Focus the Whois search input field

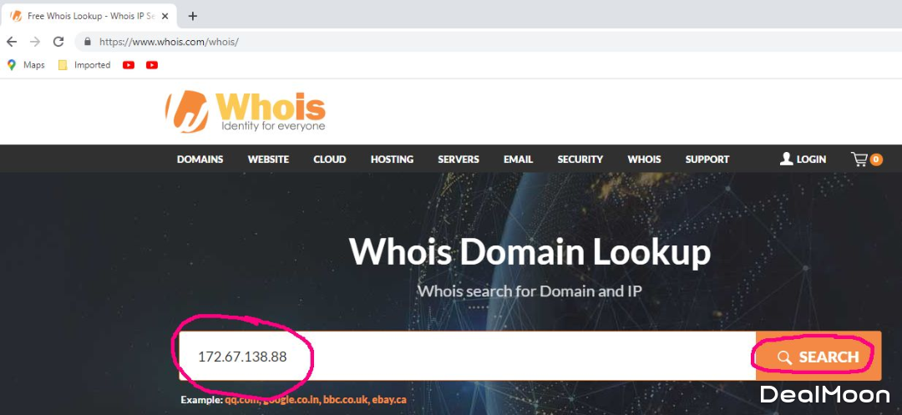point(501,357)
